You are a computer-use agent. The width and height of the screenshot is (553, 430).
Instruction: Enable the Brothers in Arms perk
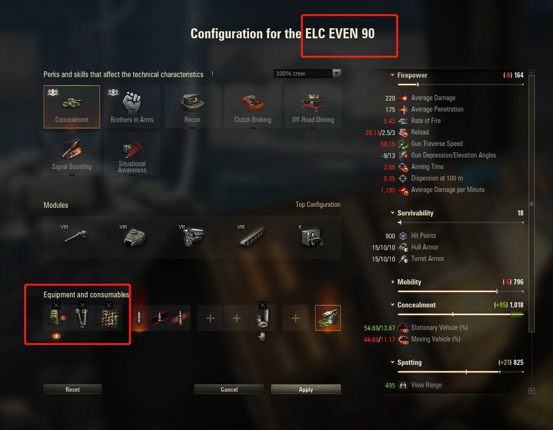click(132, 106)
